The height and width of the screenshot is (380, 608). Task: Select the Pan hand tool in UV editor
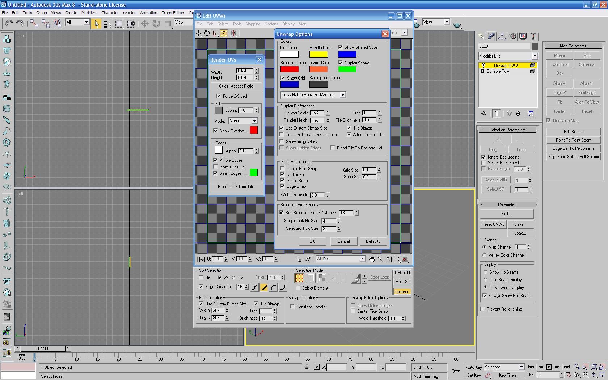(372, 259)
